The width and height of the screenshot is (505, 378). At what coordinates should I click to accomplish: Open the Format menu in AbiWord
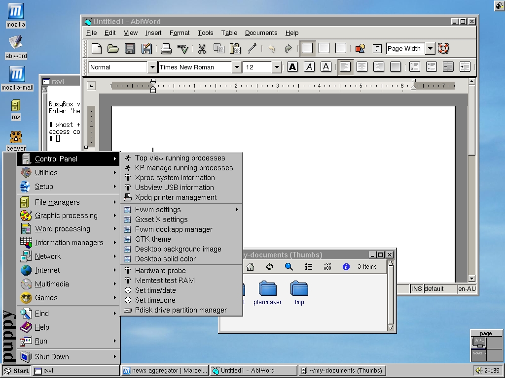coord(180,33)
